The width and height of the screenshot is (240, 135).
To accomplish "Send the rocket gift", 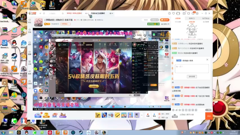I will coord(104,115).
